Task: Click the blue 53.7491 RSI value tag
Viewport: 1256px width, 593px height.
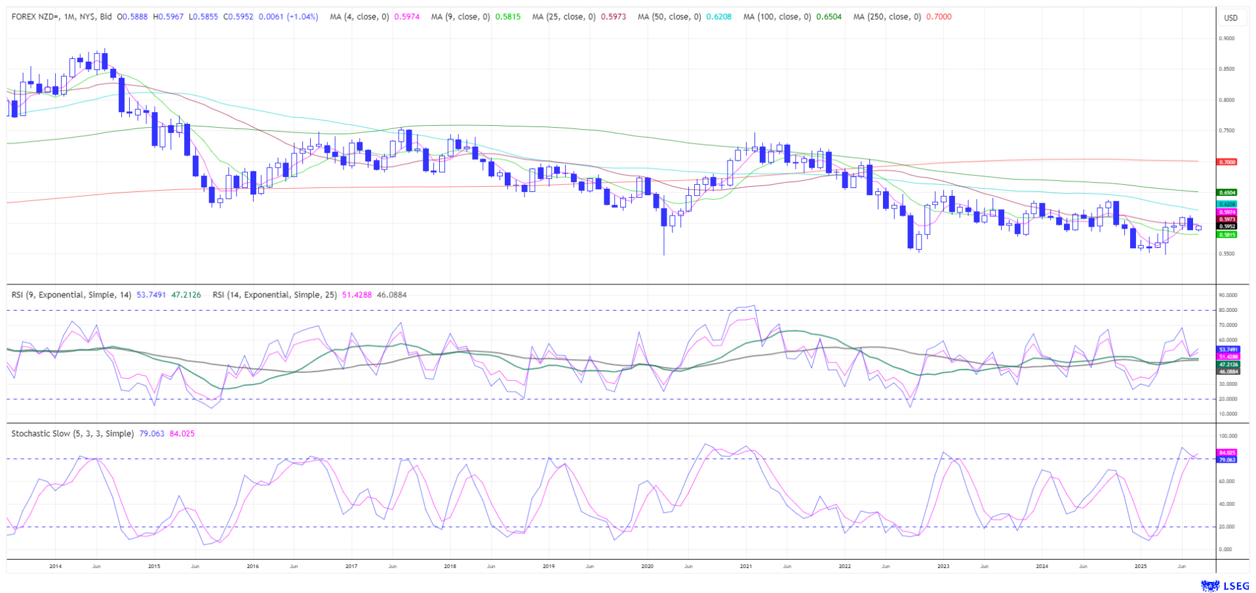Action: (1227, 350)
